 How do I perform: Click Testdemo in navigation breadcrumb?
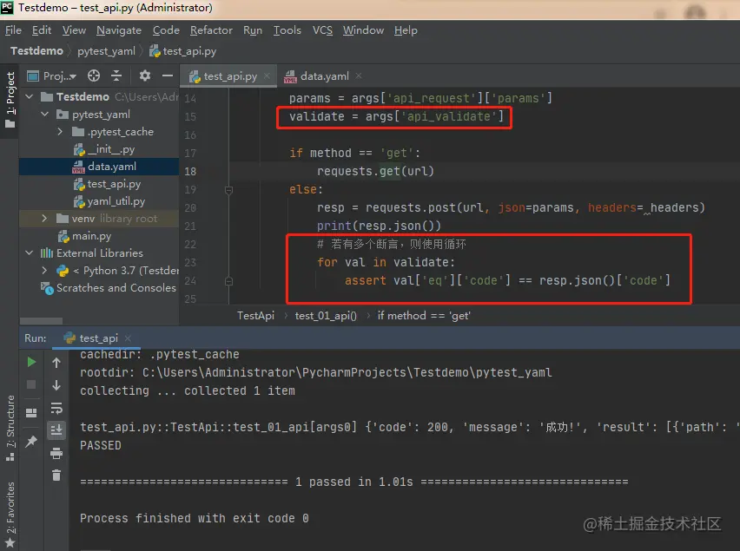pyautogui.click(x=36, y=50)
